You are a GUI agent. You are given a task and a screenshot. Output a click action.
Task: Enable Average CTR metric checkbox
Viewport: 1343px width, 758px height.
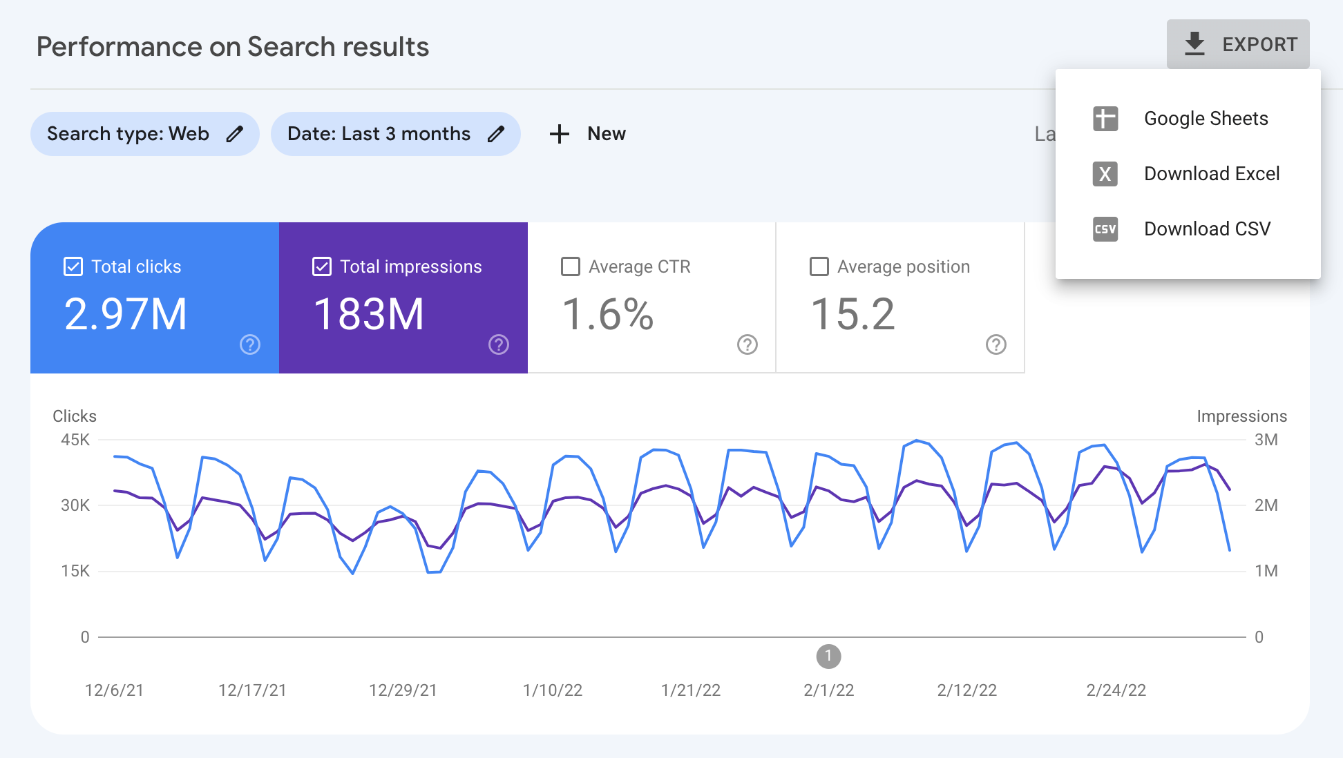tap(570, 266)
